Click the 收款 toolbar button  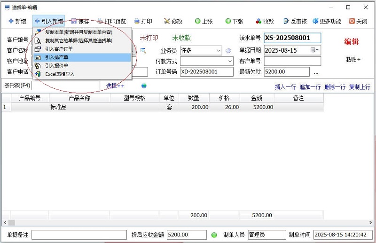click(265, 21)
